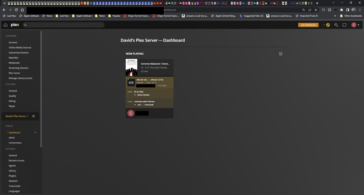Viewport: 364px width, 195px height.
Task: Click the activity icon beside Dashboard
Action: point(35,133)
